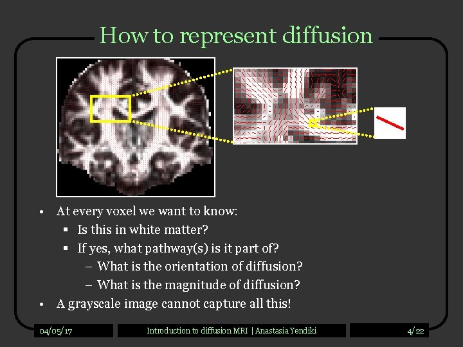
Task: Click 'At every voxel we want to know:'
Action: click(x=147, y=211)
